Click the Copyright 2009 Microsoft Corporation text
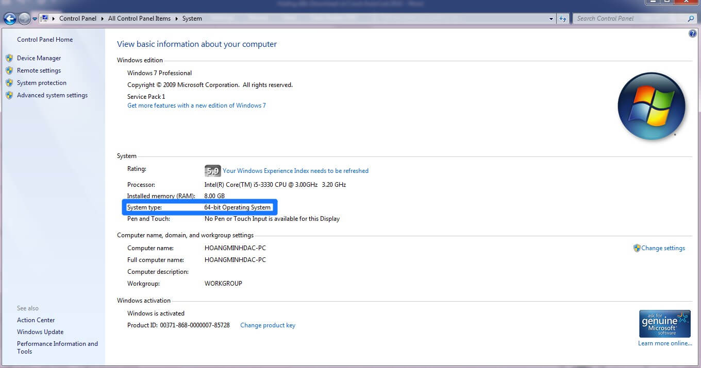 (210, 85)
